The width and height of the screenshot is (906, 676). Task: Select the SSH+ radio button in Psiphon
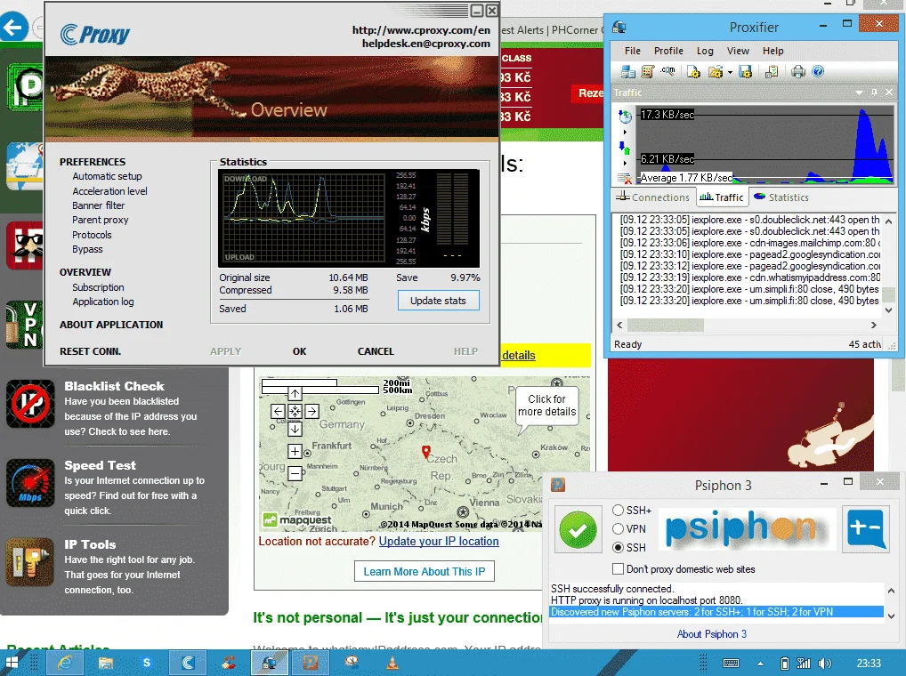[619, 511]
